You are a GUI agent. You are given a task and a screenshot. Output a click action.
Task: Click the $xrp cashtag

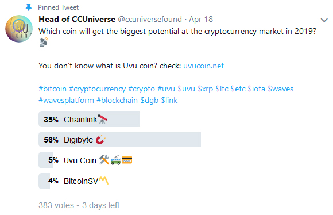(205, 89)
